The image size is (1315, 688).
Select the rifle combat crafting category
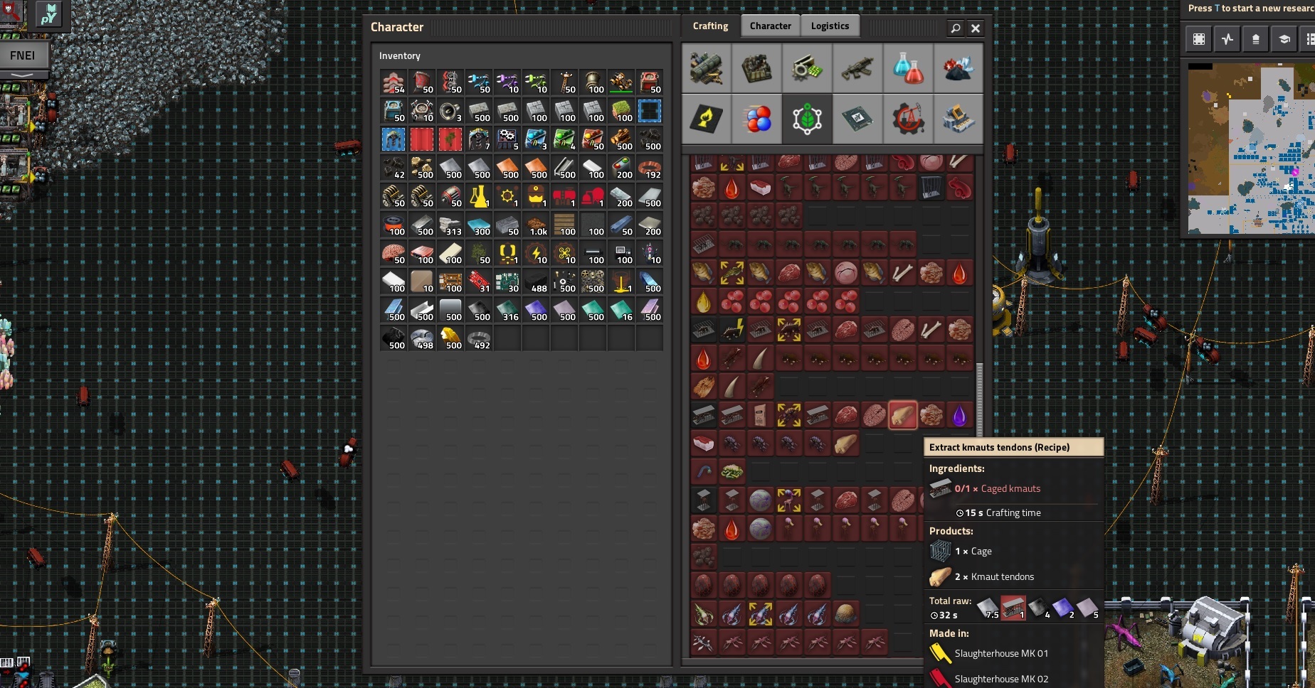857,68
